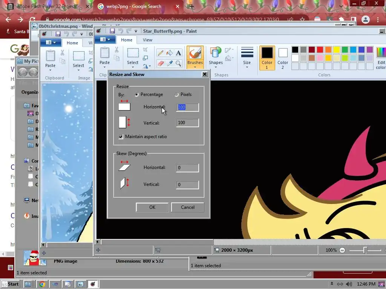Click the Brushes tool icon
Viewport: 386px width, 289px height.
195,53
